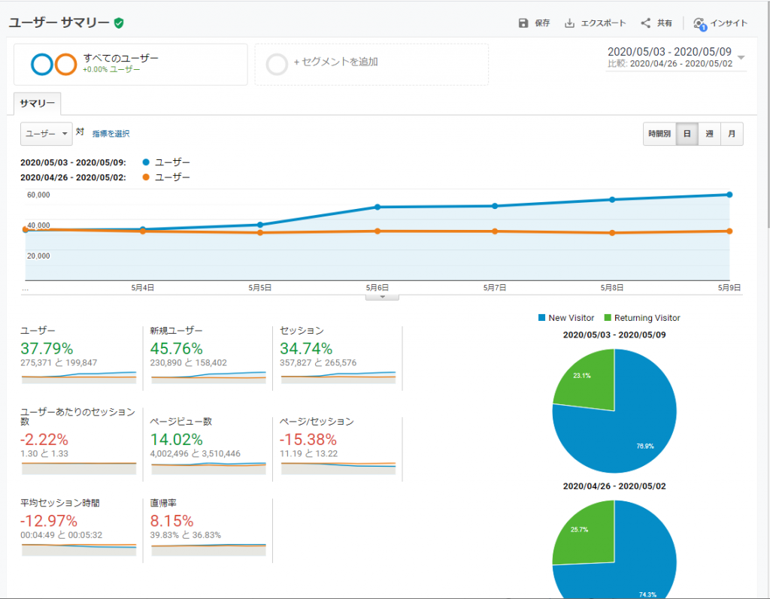Click the 45.76% new users value

point(176,349)
